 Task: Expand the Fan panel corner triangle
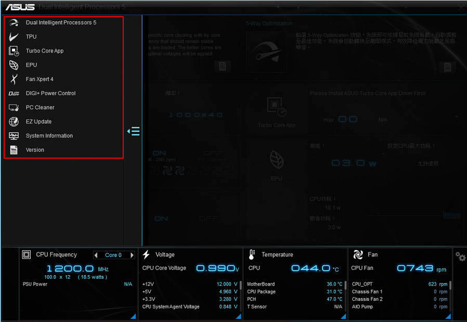(448, 316)
